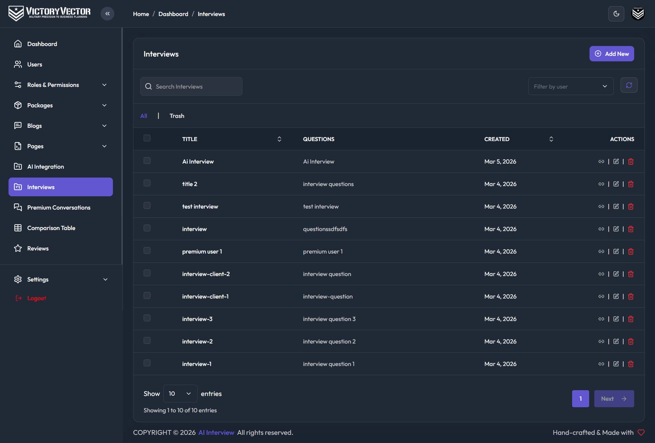
Task: Expand the Settings sidebar menu
Action: click(x=61, y=279)
